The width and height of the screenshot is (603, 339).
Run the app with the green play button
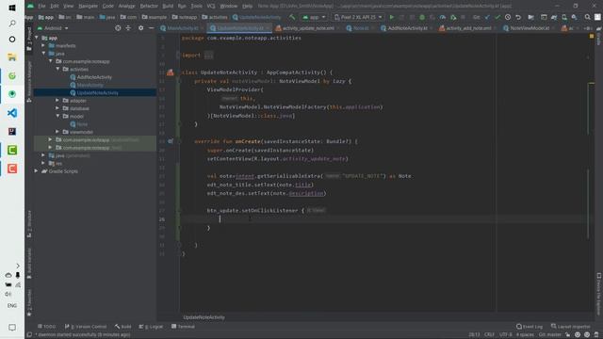pos(392,17)
